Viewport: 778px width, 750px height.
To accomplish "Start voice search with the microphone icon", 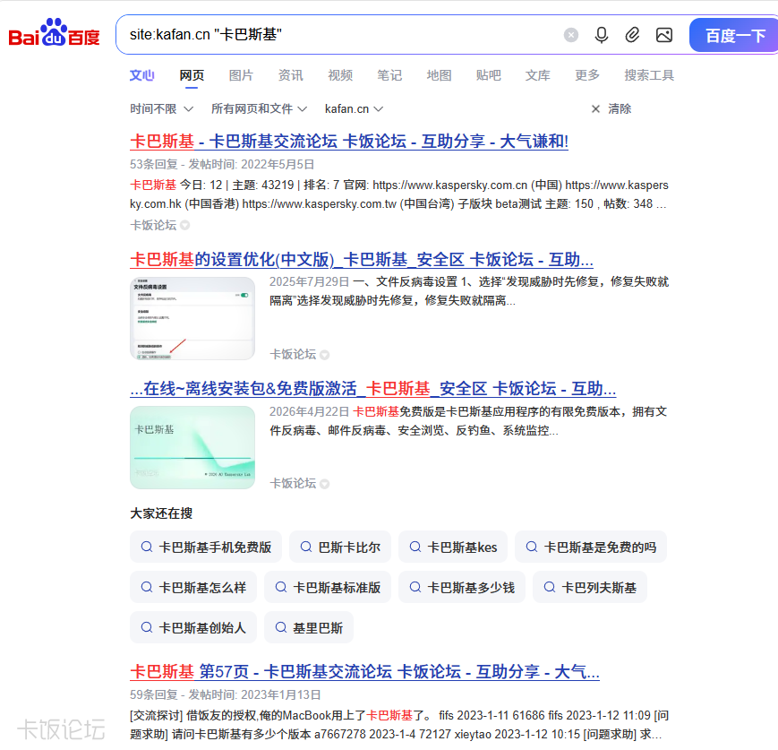I will pos(602,35).
